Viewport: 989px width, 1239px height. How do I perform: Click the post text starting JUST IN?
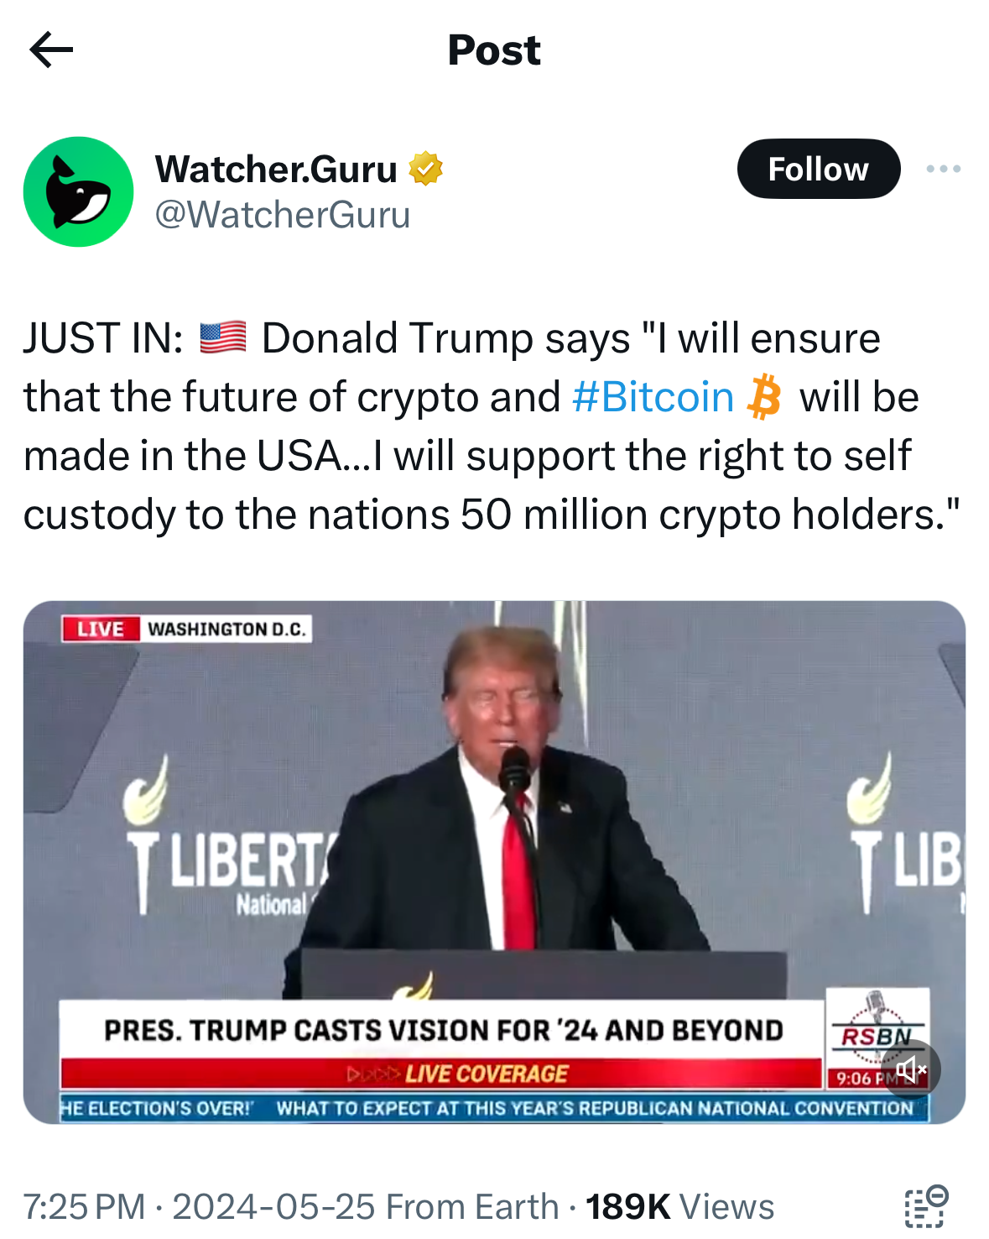point(492,426)
